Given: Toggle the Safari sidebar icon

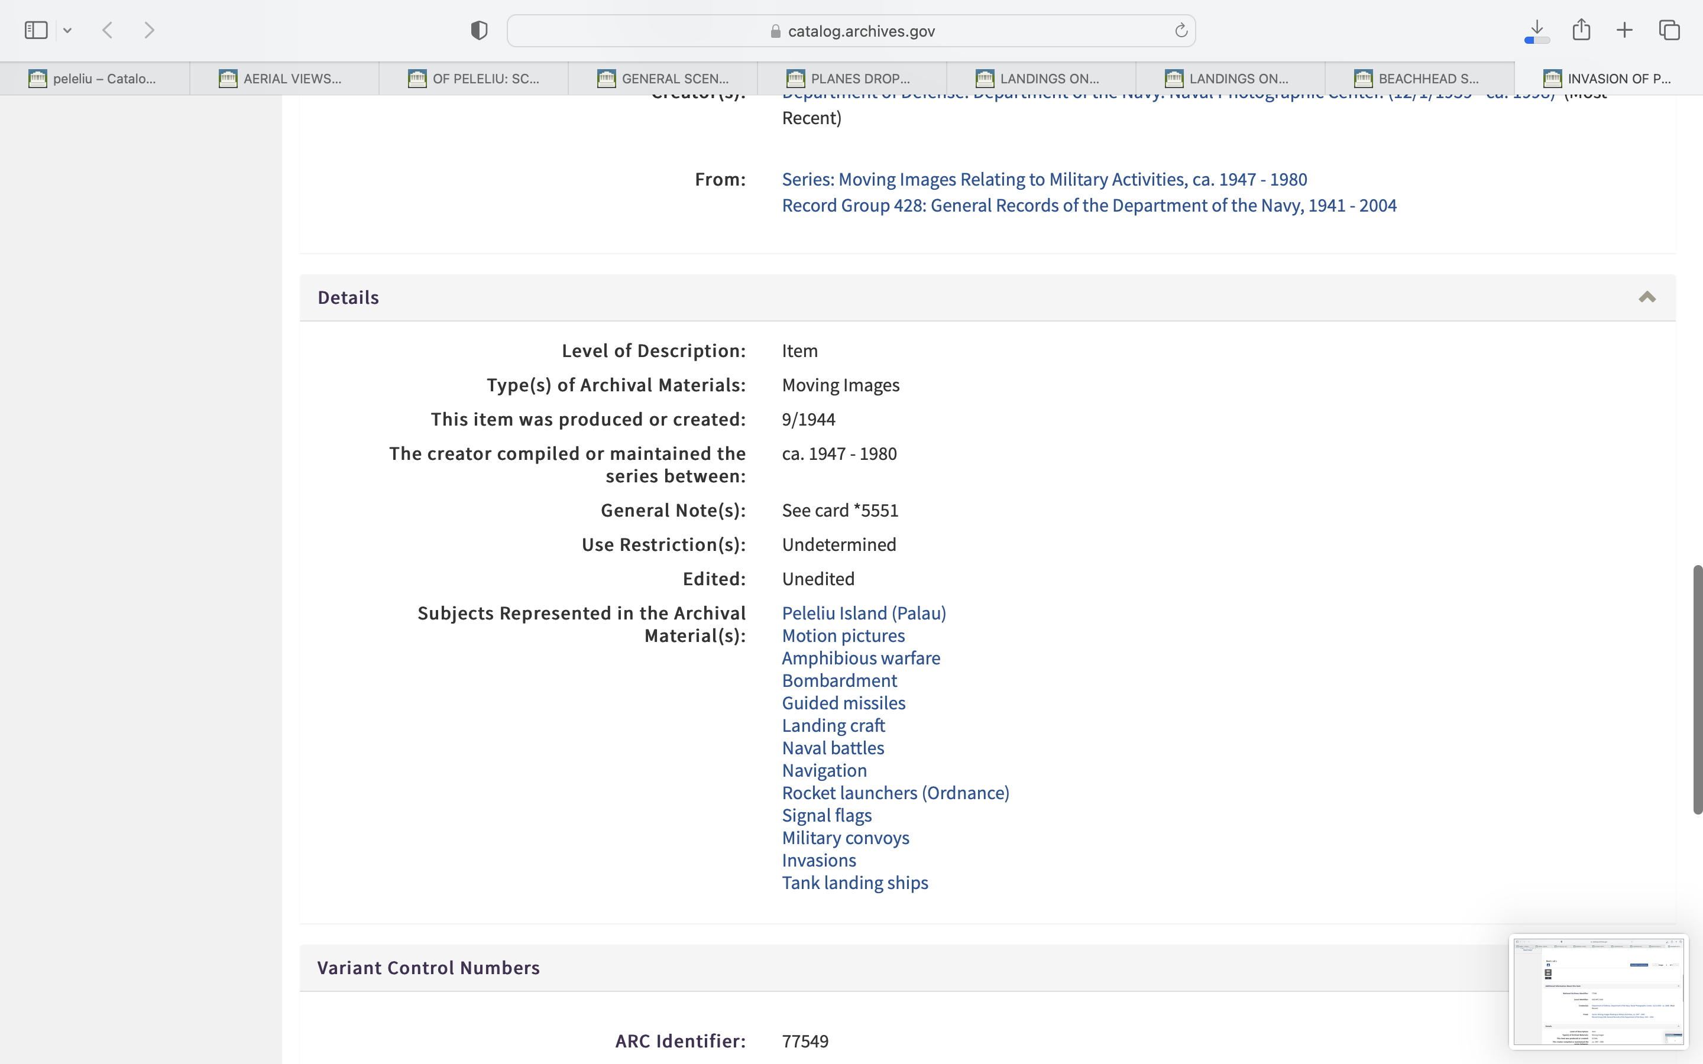Looking at the screenshot, I should point(36,30).
